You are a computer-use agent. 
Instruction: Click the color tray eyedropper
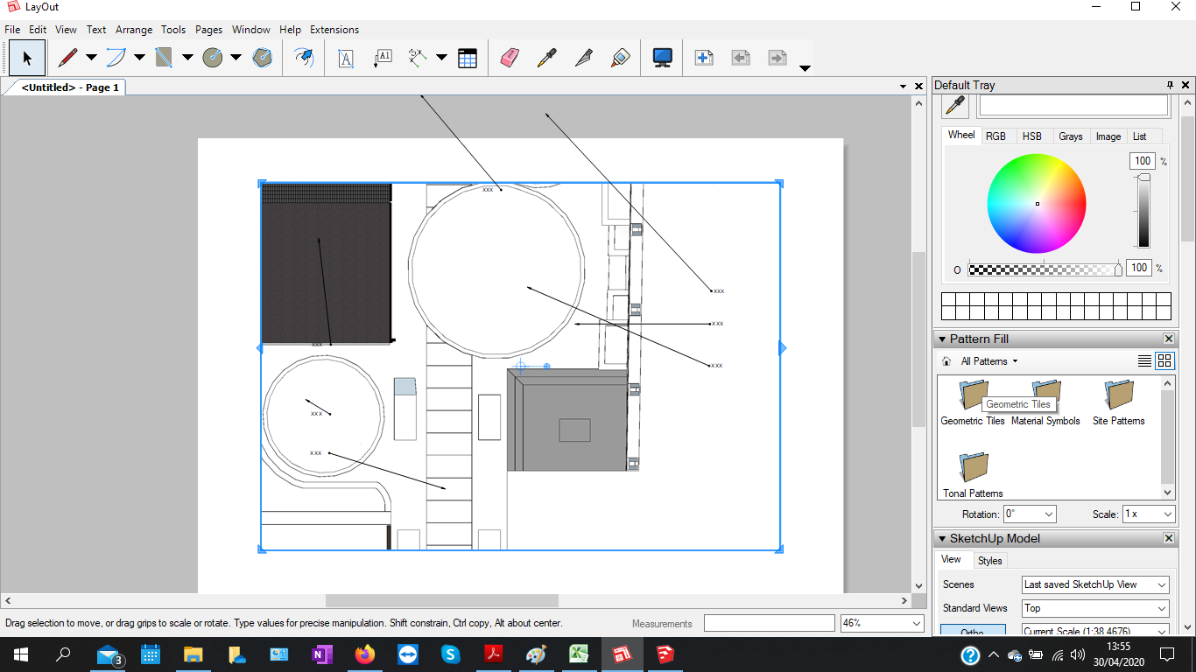pyautogui.click(x=956, y=106)
